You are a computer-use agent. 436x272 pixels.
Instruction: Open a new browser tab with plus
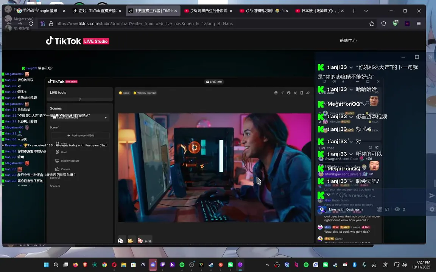click(354, 11)
